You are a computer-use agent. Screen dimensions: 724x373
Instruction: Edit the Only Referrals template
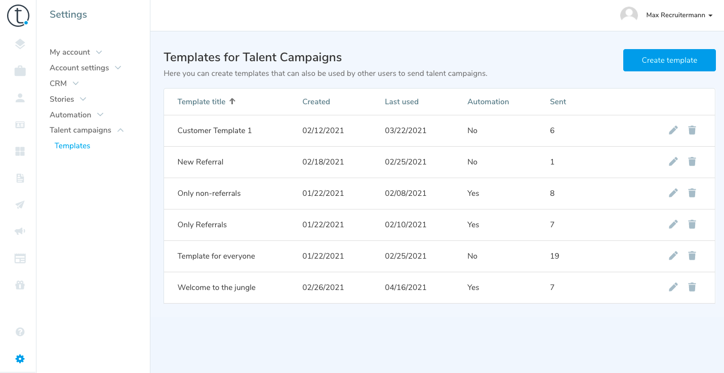[x=673, y=225]
